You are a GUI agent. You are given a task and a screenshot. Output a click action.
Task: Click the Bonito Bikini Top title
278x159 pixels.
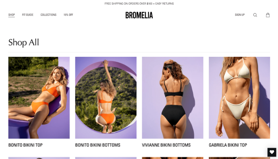click(25, 145)
